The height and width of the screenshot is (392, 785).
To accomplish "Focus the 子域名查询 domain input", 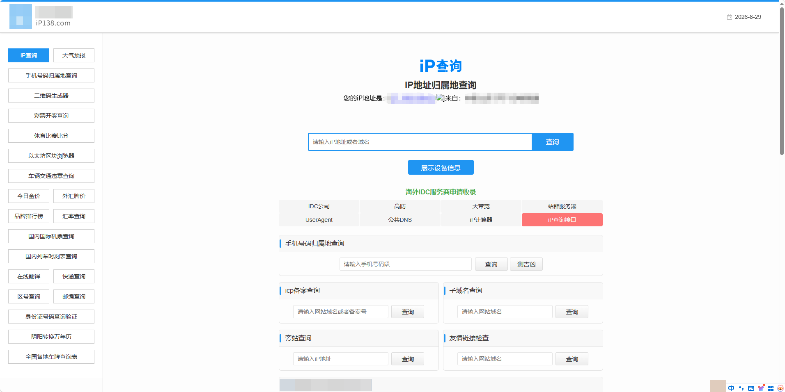I will [x=505, y=312].
